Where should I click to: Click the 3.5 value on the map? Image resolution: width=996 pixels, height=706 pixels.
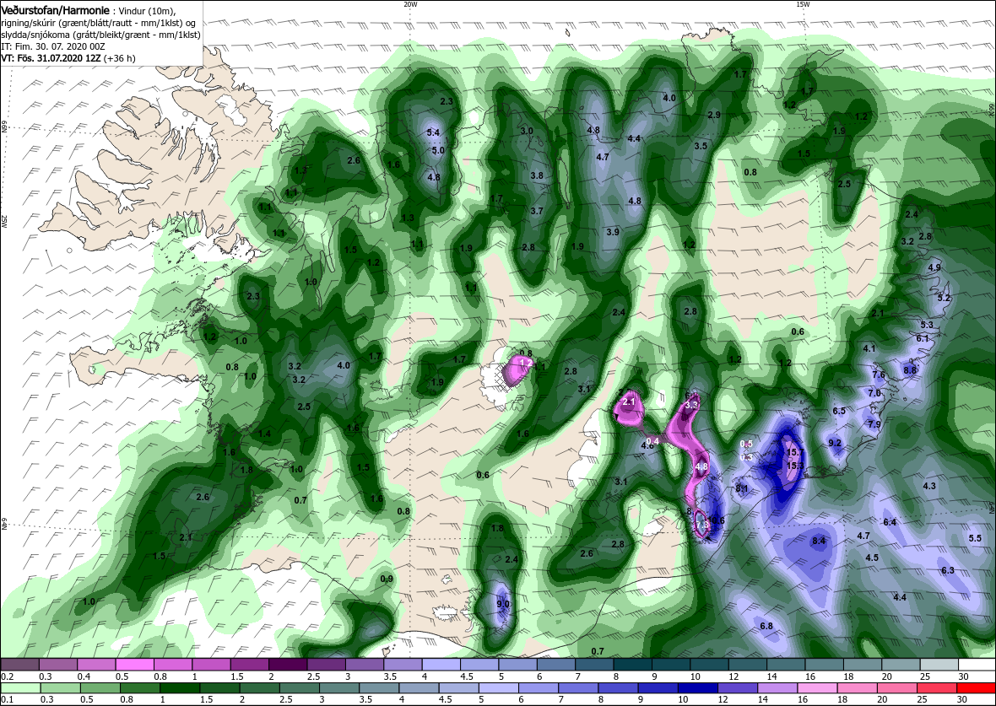(701, 146)
